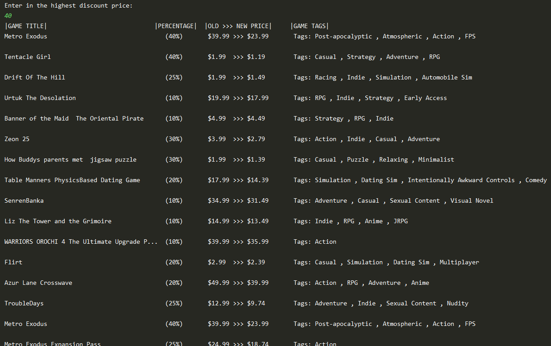Click the "|PERCENTAGE|" column header
Image resolution: width=551 pixels, height=346 pixels.
[176, 26]
